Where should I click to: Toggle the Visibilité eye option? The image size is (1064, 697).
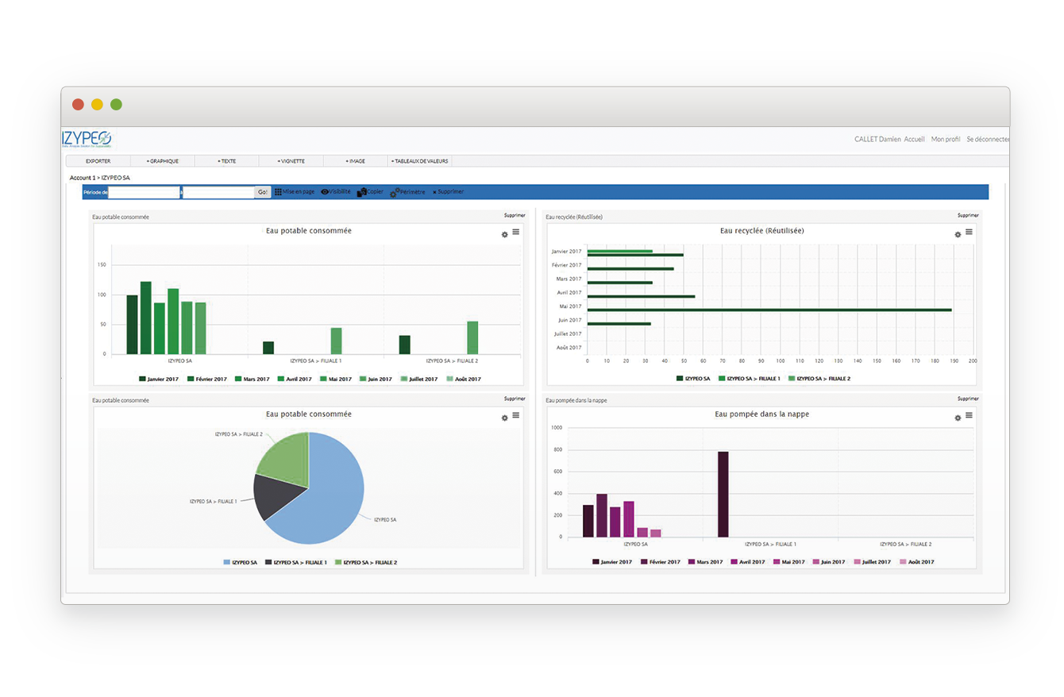(x=325, y=192)
